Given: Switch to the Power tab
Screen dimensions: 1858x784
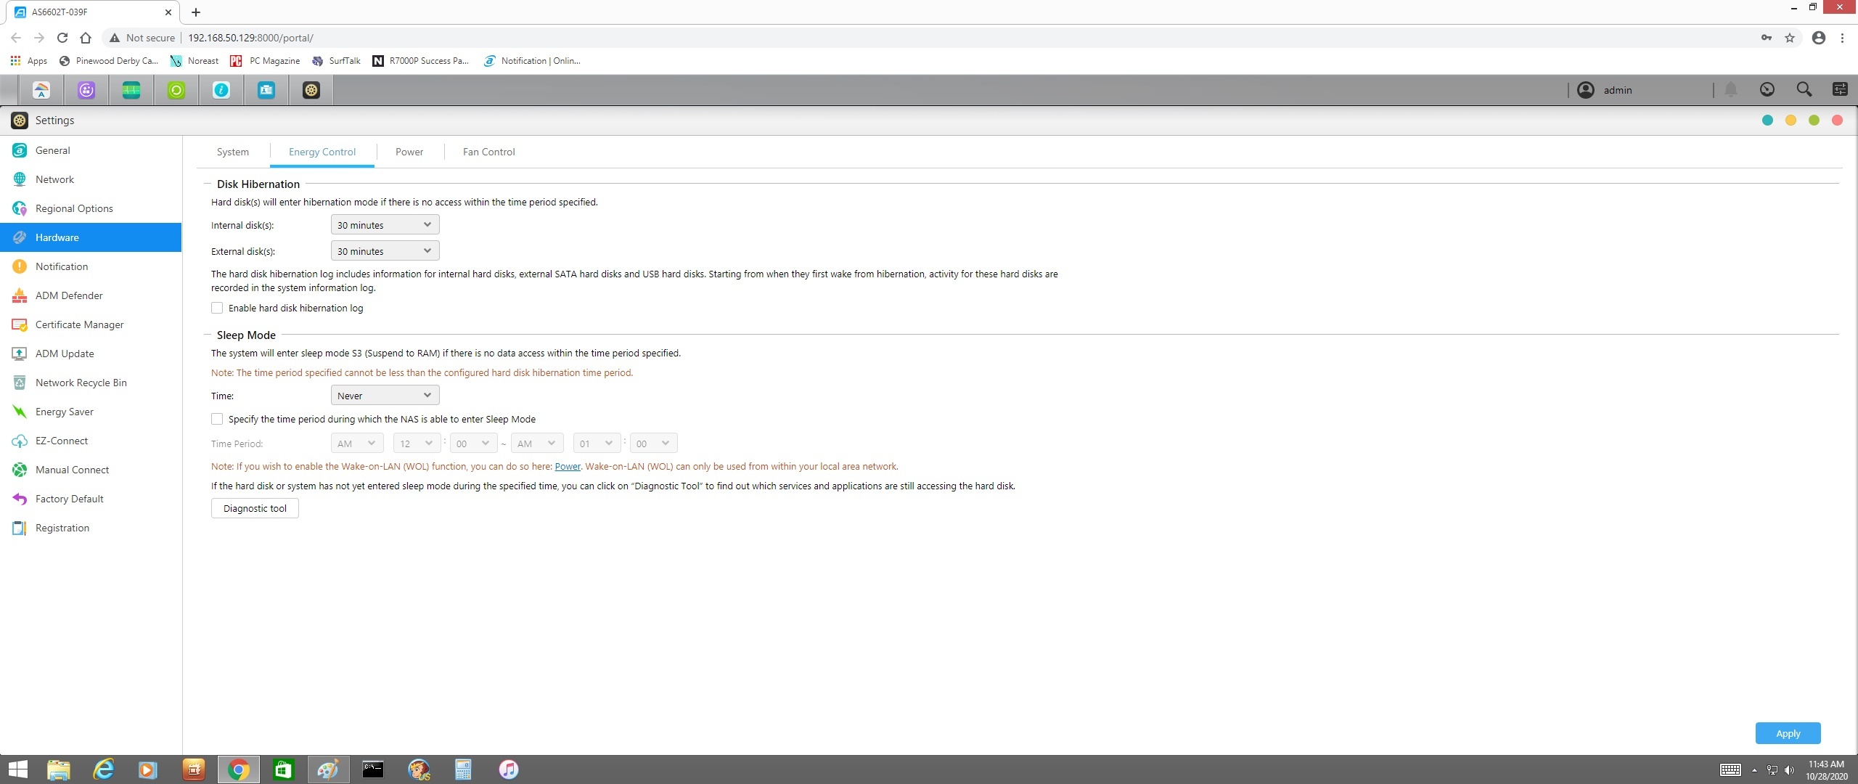Looking at the screenshot, I should pos(409,152).
